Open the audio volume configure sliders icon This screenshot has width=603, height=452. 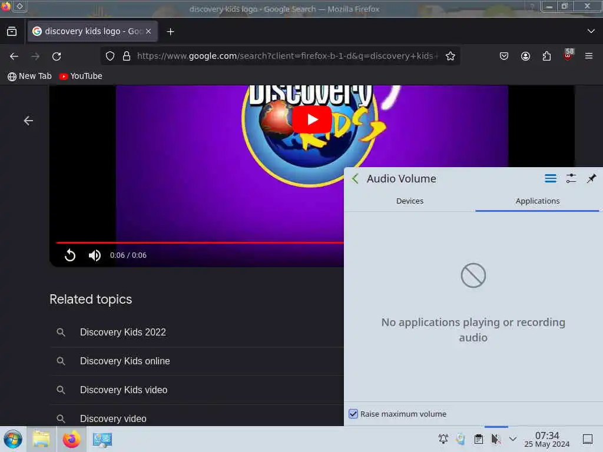coord(571,178)
